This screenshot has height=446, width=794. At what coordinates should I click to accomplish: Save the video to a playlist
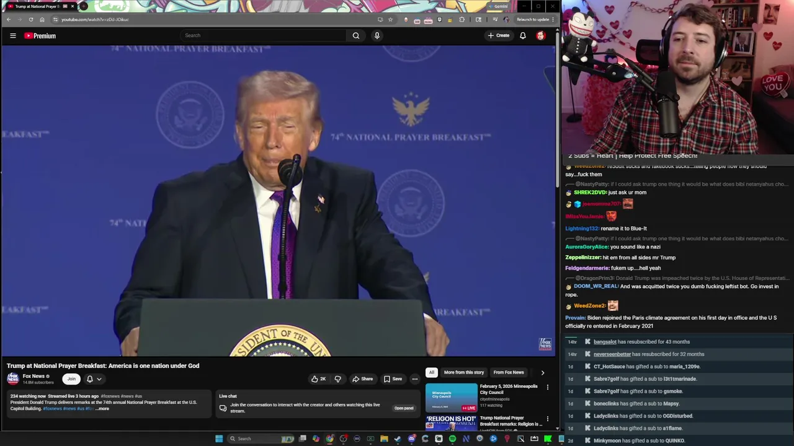(393, 379)
